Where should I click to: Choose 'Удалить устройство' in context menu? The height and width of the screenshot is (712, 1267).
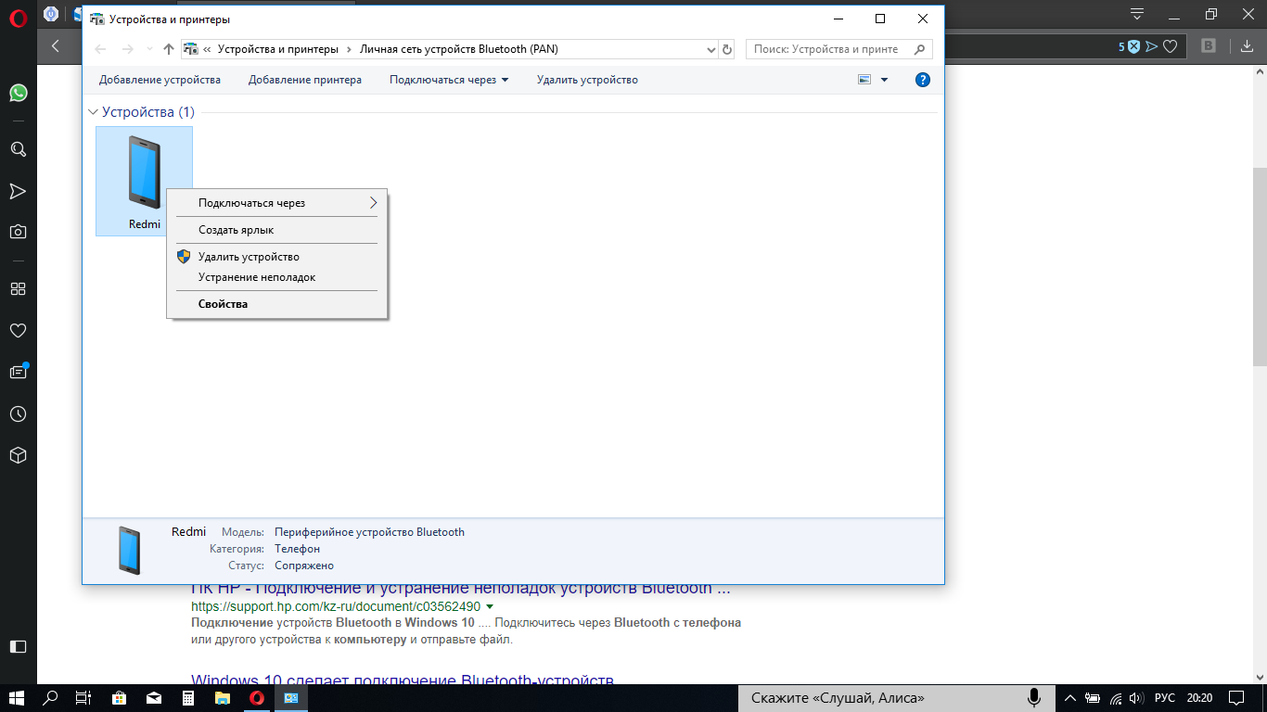(x=276, y=257)
